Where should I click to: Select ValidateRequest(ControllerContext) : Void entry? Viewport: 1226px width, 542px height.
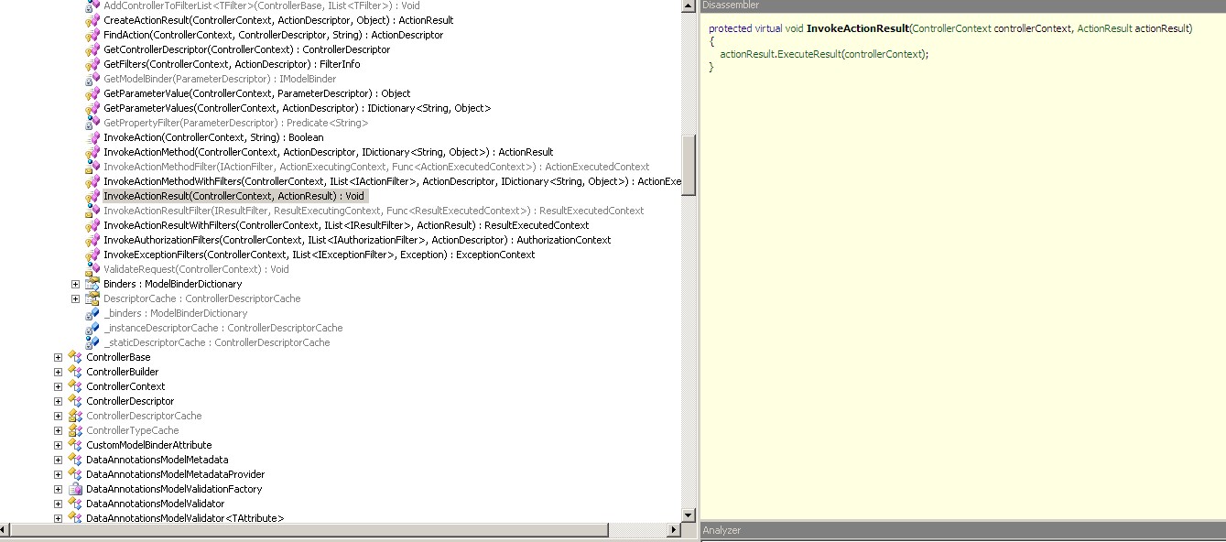click(x=196, y=269)
